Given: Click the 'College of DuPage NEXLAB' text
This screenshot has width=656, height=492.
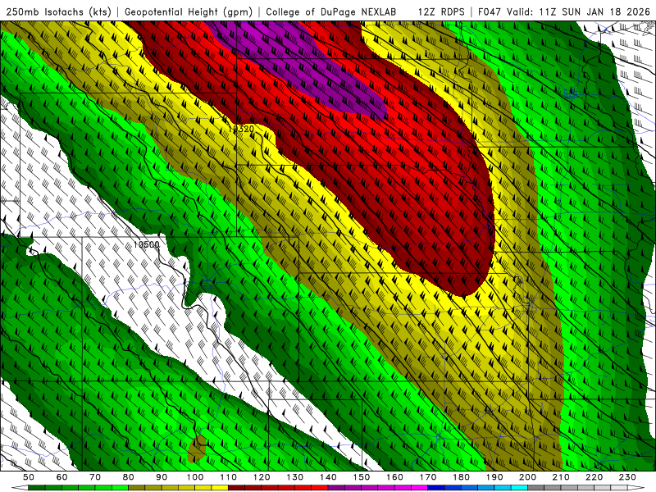Looking at the screenshot, I should pos(331,12).
